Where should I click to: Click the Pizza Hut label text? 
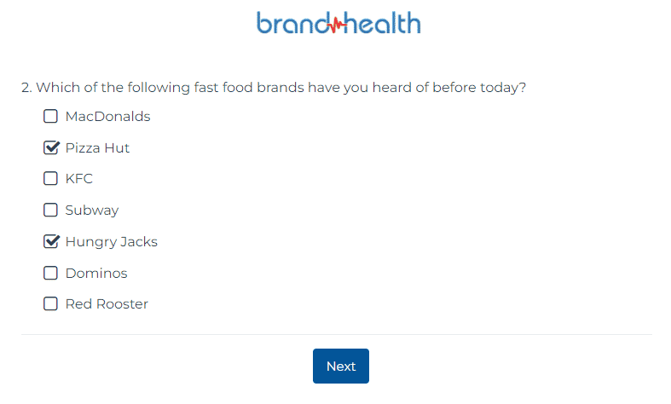click(x=97, y=148)
